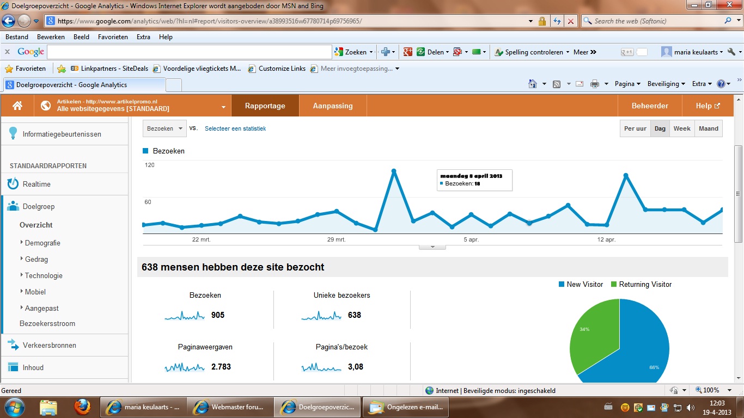Open the Inhoud page icon

click(13, 367)
